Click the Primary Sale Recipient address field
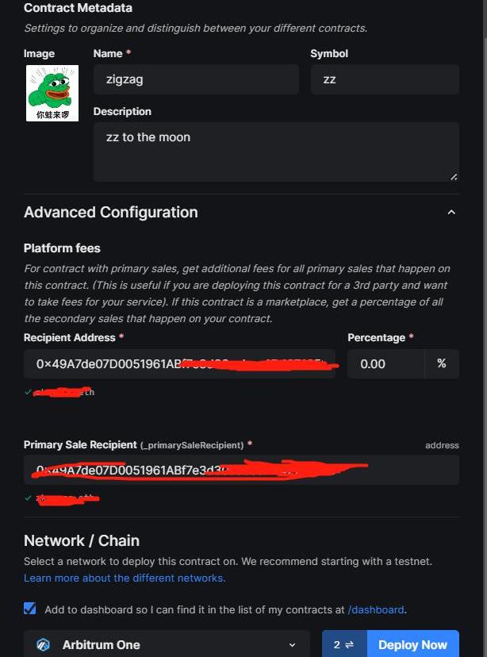This screenshot has width=487, height=657. click(x=241, y=470)
